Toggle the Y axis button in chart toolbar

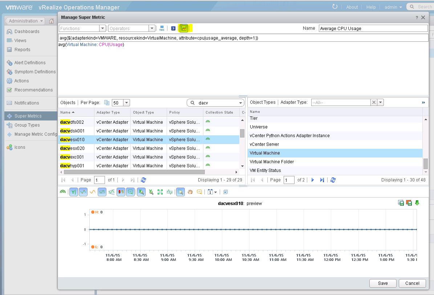tap(74, 192)
